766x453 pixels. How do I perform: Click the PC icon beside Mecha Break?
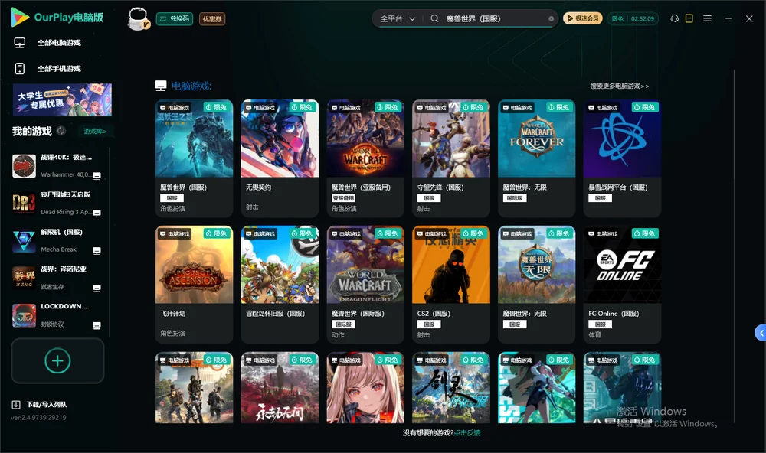point(97,251)
